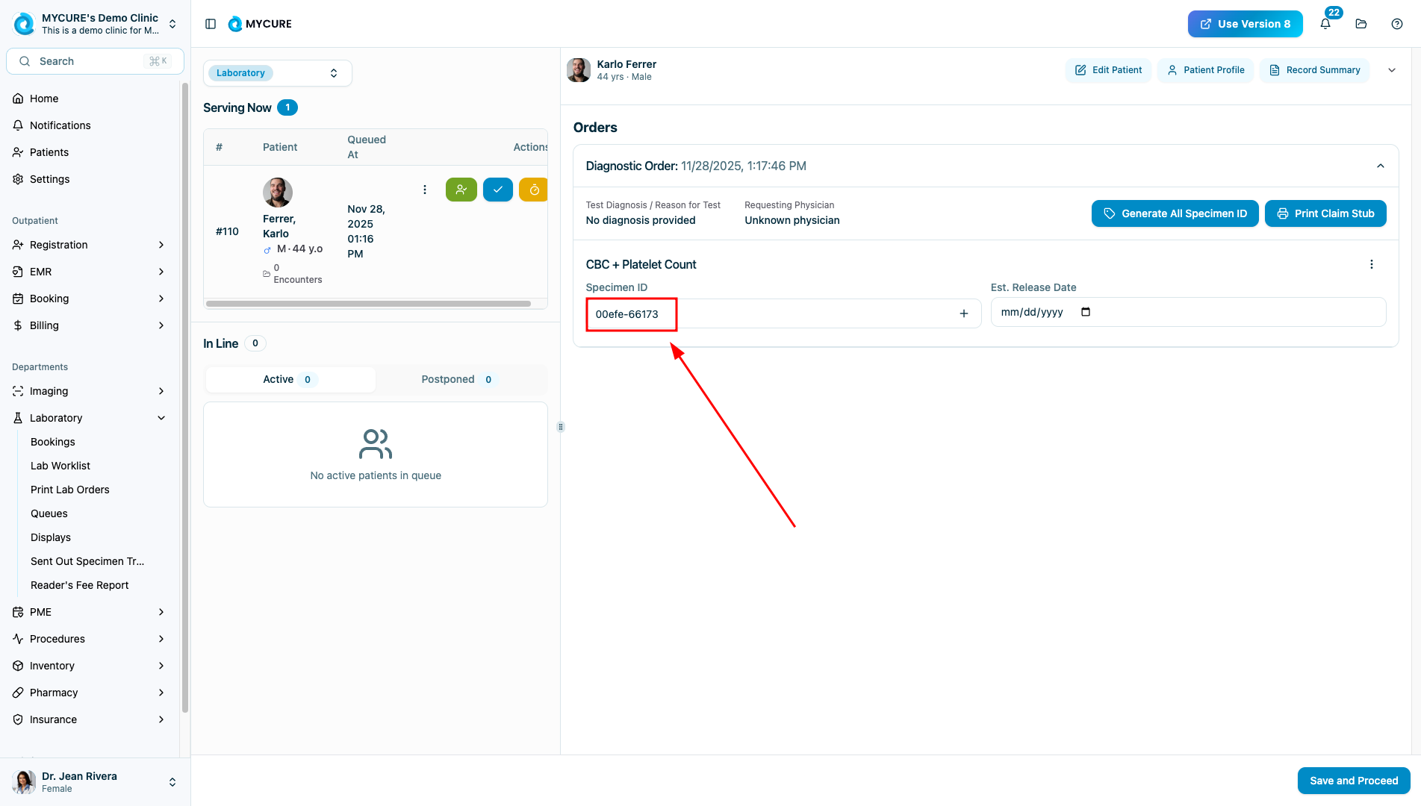
Task: Click Generate All Specimen ID button
Action: pos(1175,213)
